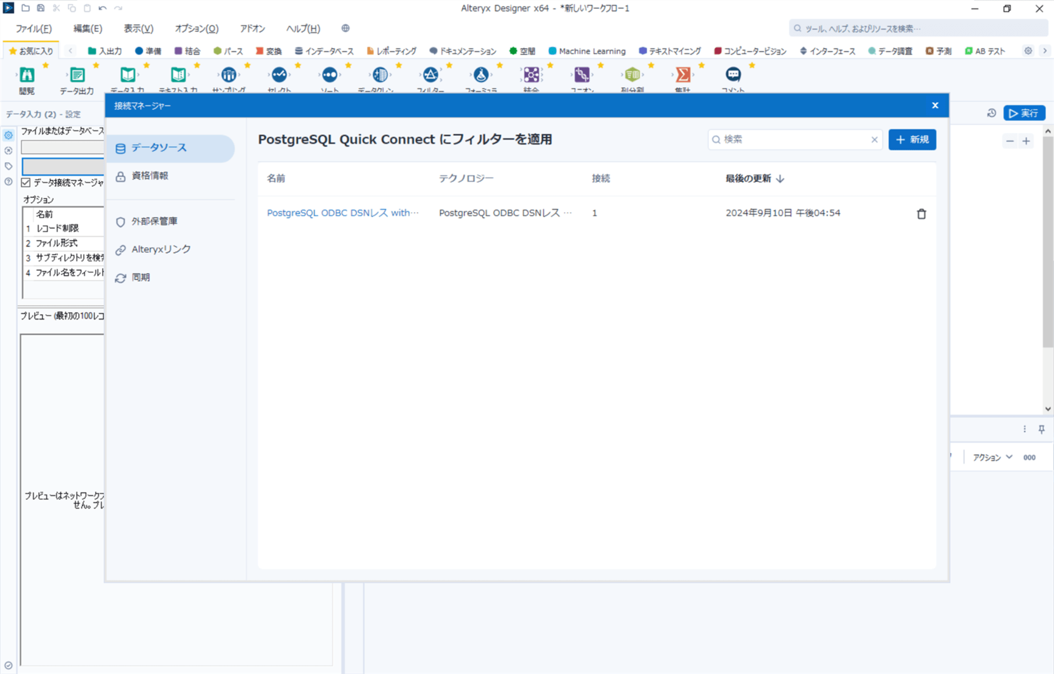Click the 実行 run button

pos(1024,113)
